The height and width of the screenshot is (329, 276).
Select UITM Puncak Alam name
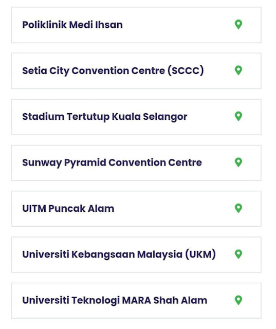tap(68, 209)
